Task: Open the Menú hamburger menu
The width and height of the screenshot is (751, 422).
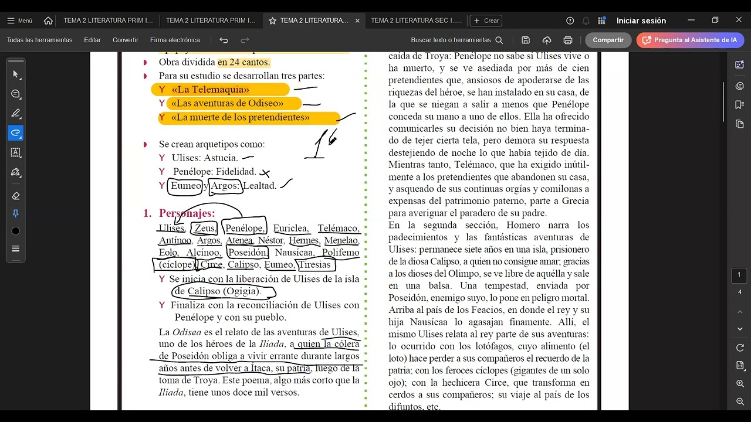Action: [19, 21]
